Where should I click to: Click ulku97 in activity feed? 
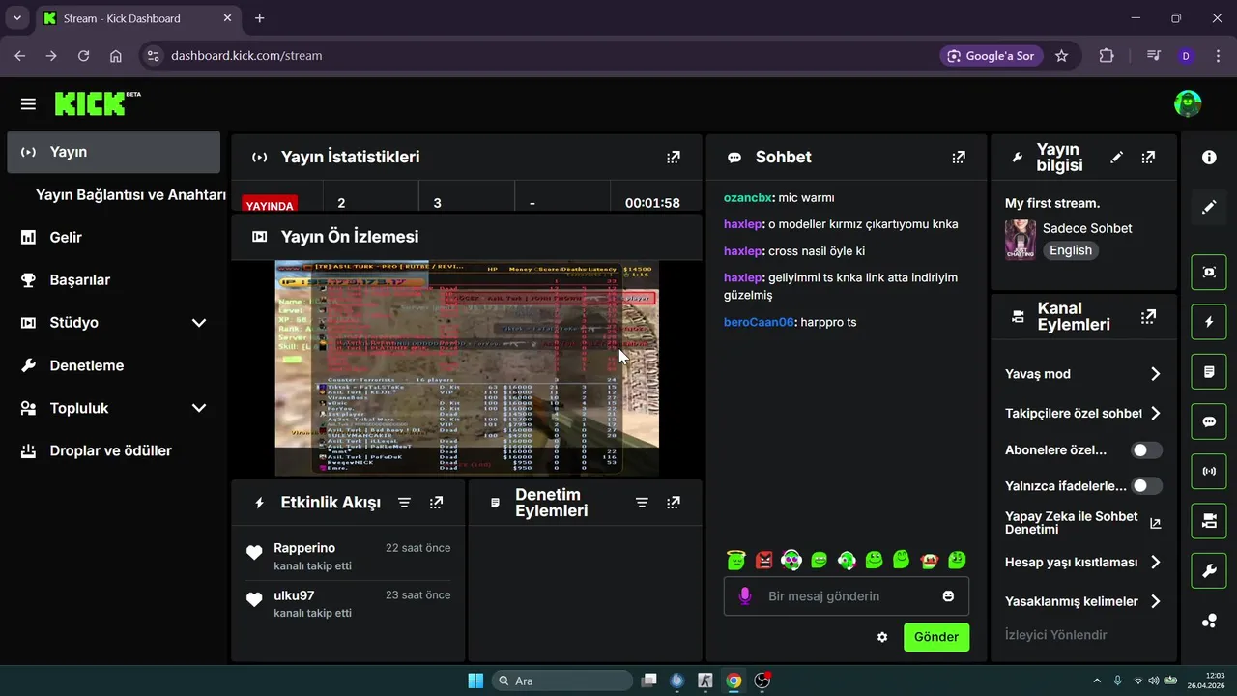[x=294, y=595]
